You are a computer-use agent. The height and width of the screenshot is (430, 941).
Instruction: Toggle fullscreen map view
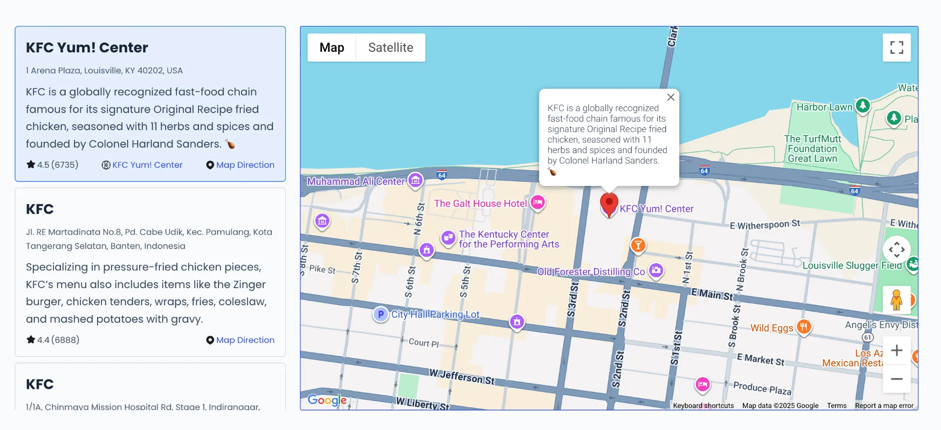pos(896,47)
